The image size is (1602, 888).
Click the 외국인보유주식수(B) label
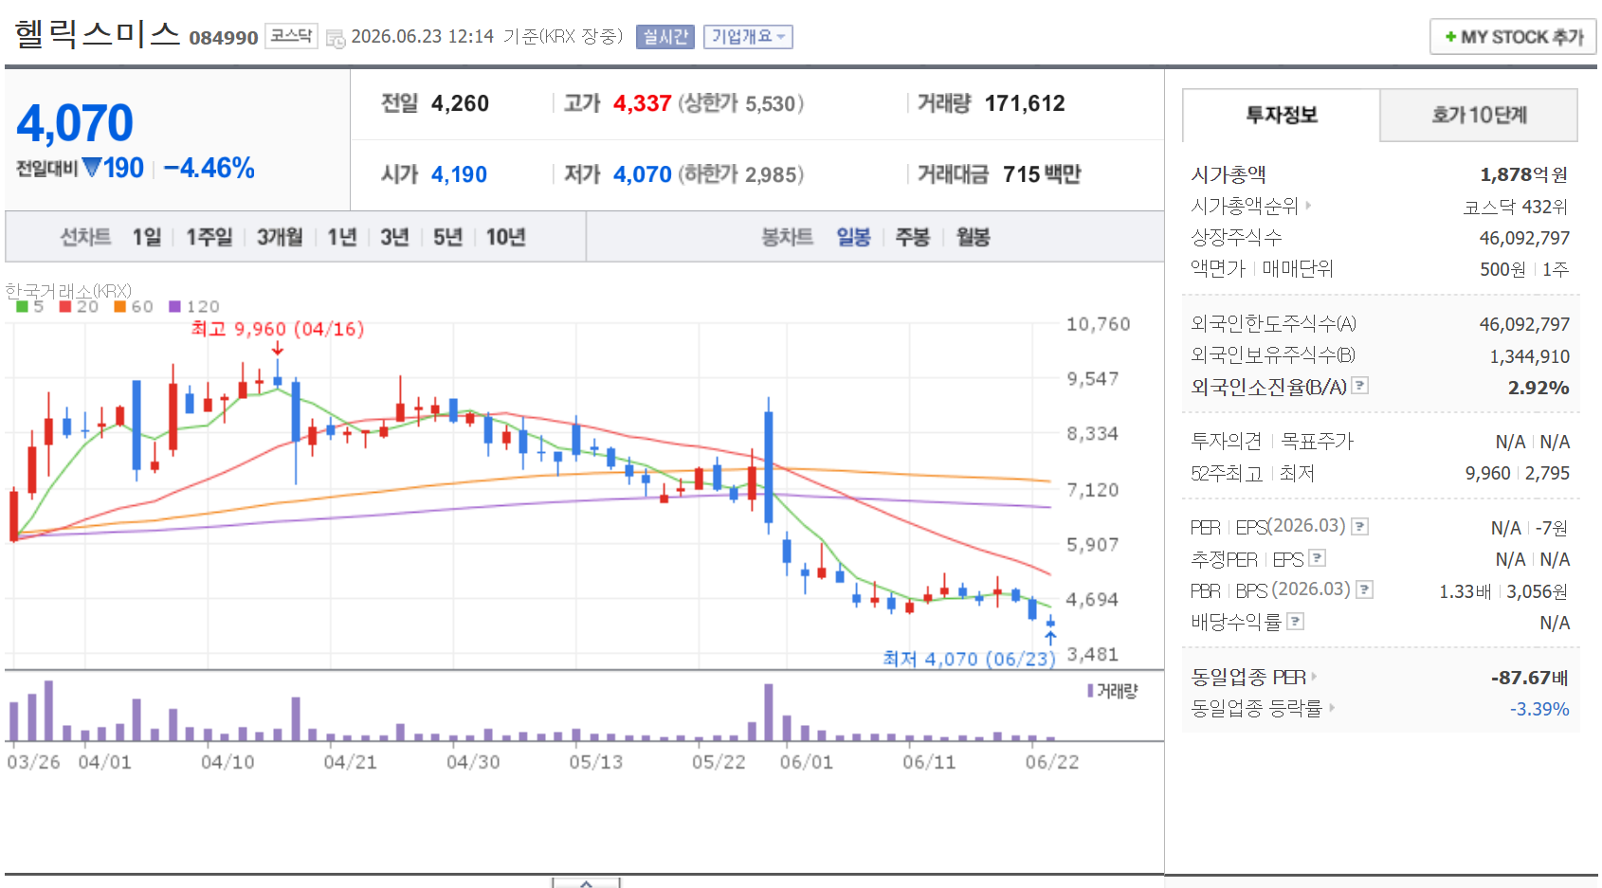(x=1273, y=355)
